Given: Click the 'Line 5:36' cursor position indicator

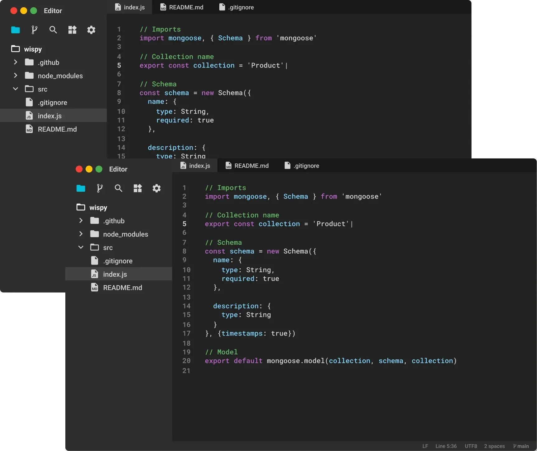Looking at the screenshot, I should point(446,446).
